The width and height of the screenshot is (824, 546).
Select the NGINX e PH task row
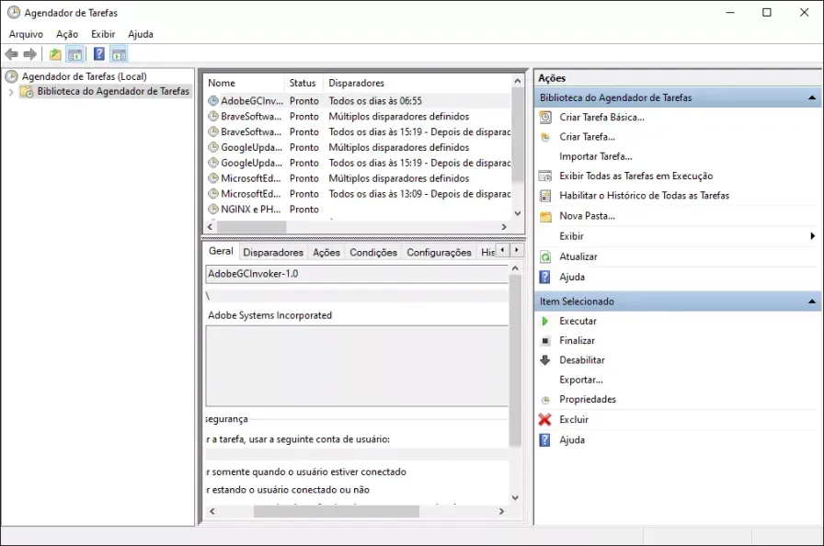[358, 209]
